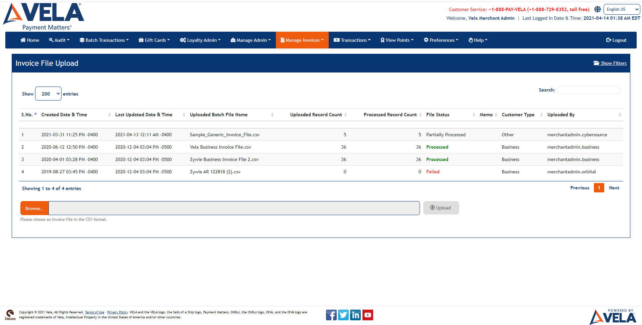Viewport: 642px width, 325px height.
Task: Sort by Last Updated Date & Time
Action: click(150, 115)
